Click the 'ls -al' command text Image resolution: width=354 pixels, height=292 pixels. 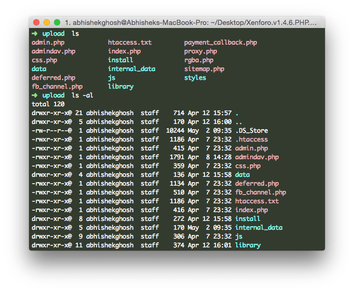[x=82, y=95]
